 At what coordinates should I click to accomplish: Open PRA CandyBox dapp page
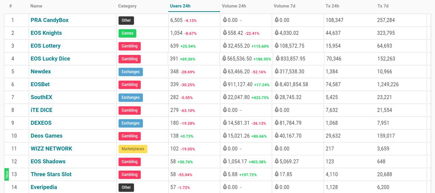50,20
